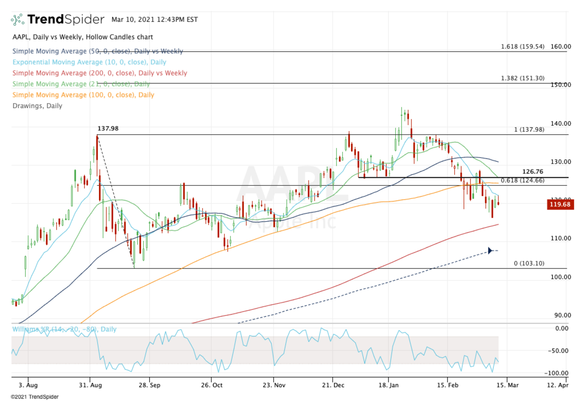The width and height of the screenshot is (585, 402).
Task: Select the Exponential Moving Average 10 legend entry
Action: [89, 62]
